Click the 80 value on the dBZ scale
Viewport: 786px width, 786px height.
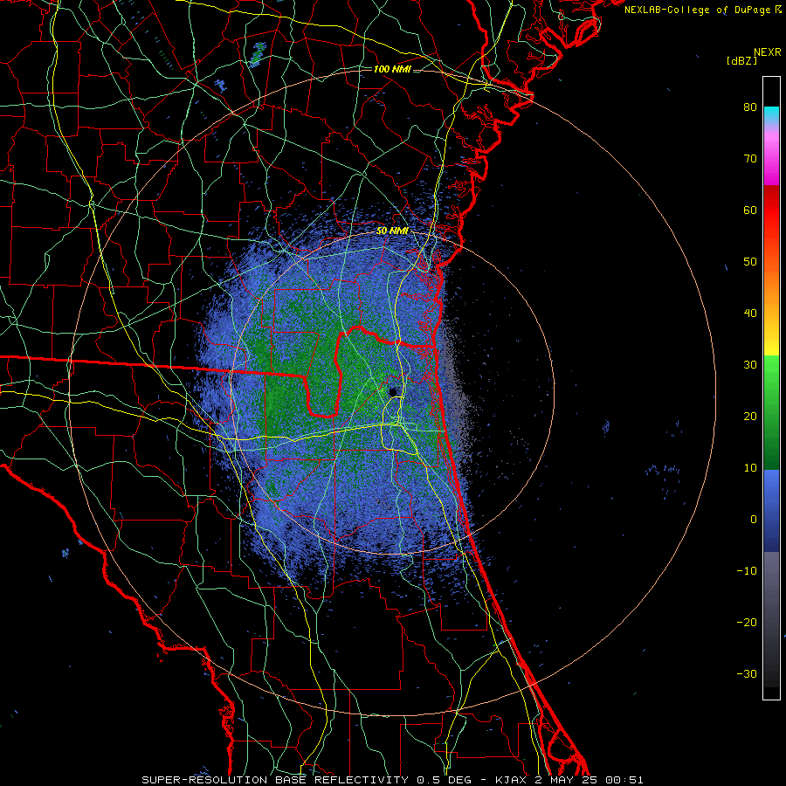click(x=750, y=107)
